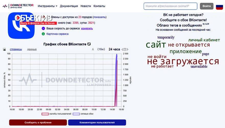Click the Сообщить о проблеме button

[x=38, y=123]
